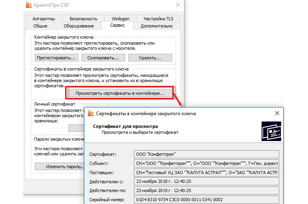Click the Контейнер закрытого ключа group label
The image size is (308, 204).
pyautogui.click(x=64, y=37)
